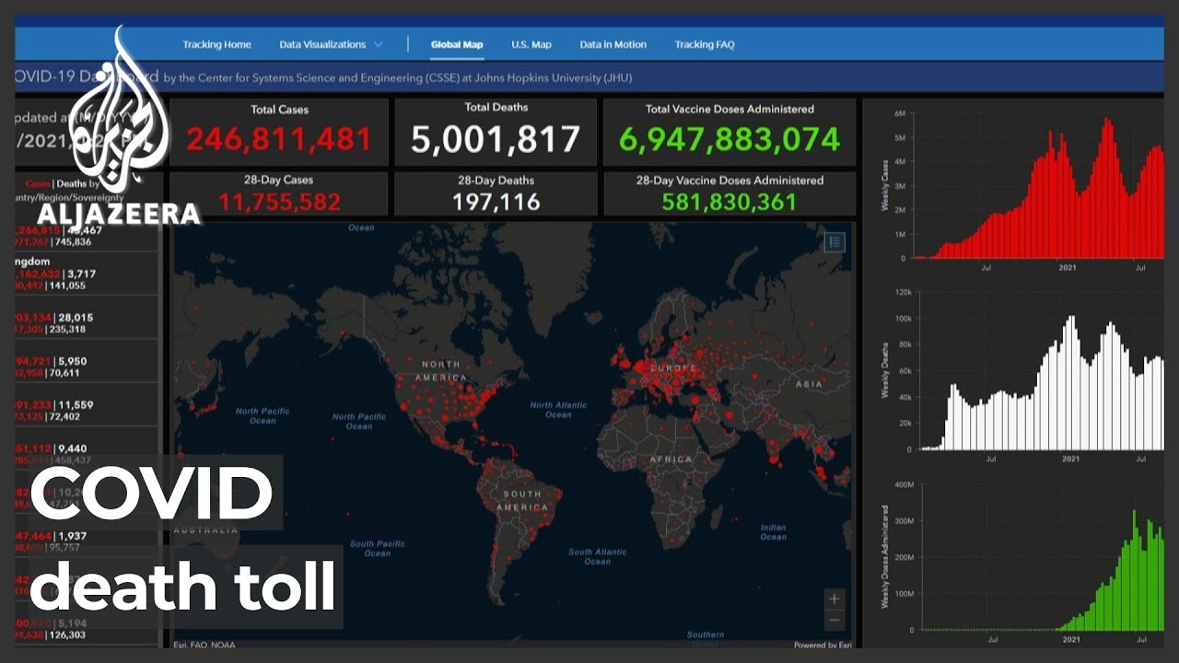
Task: Click the 28-Day Vaccine Doses value 581,830,361
Action: tap(730, 202)
